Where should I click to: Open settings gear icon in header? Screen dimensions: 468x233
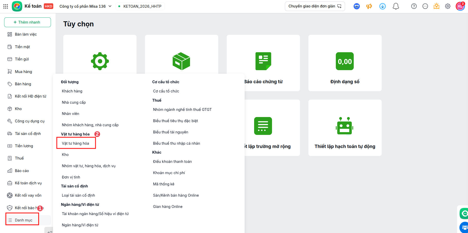click(x=448, y=6)
